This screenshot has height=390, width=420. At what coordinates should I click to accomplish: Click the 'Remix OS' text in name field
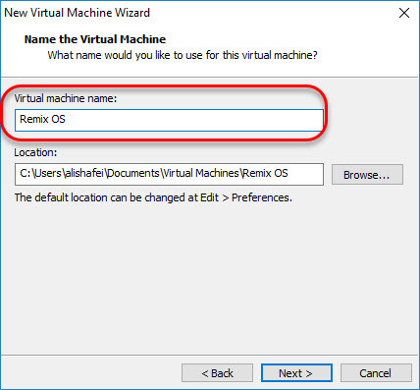42,119
